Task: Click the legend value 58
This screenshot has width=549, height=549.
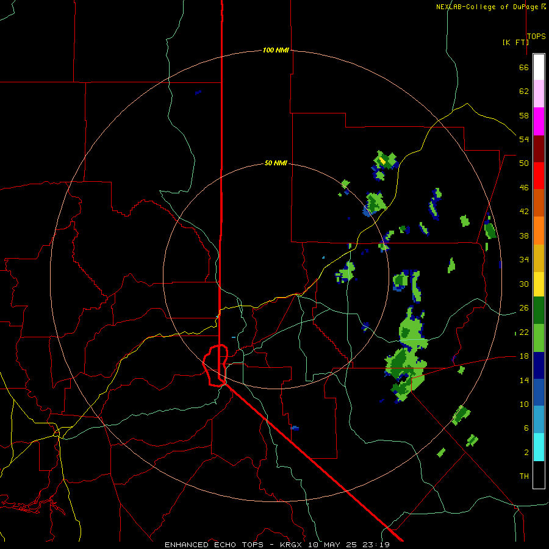Action: (x=524, y=115)
